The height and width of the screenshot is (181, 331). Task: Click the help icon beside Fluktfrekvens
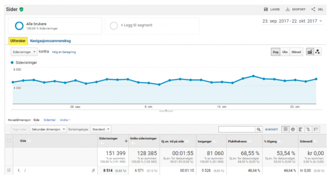[x=250, y=141]
